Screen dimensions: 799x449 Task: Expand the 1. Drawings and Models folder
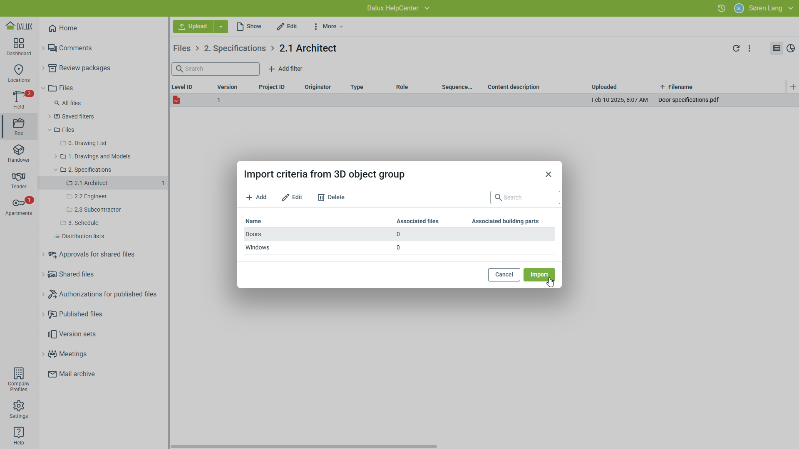pos(56,156)
